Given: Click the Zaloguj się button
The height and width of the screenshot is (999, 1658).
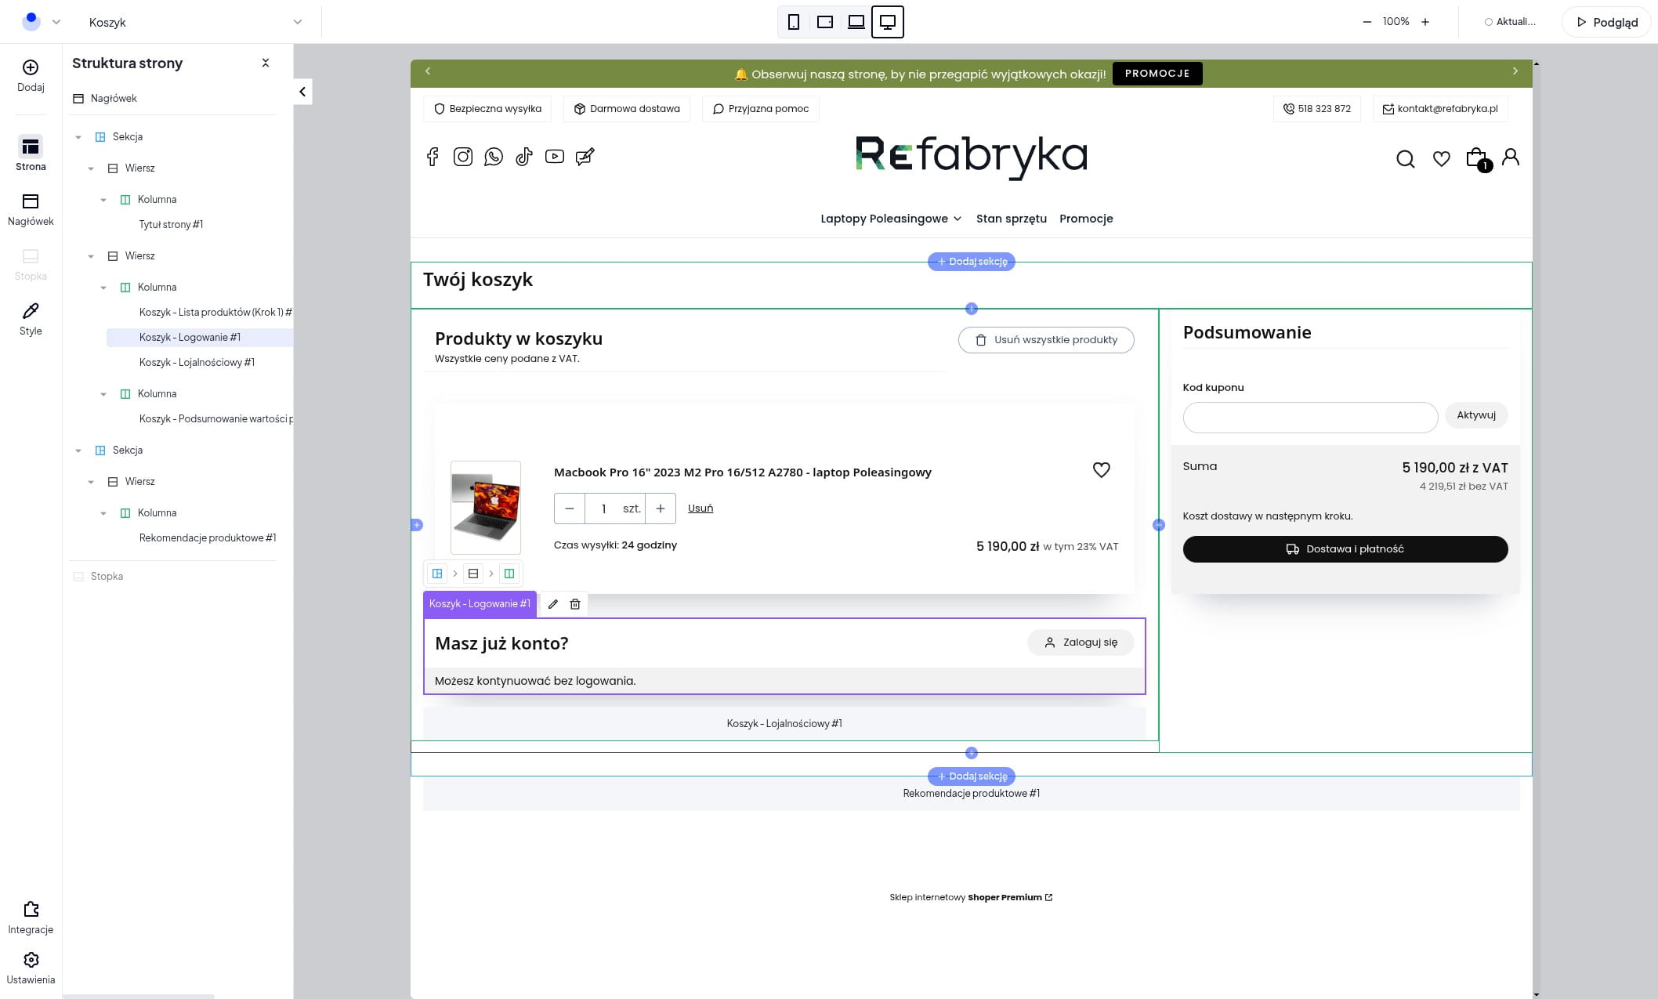Looking at the screenshot, I should [x=1081, y=642].
